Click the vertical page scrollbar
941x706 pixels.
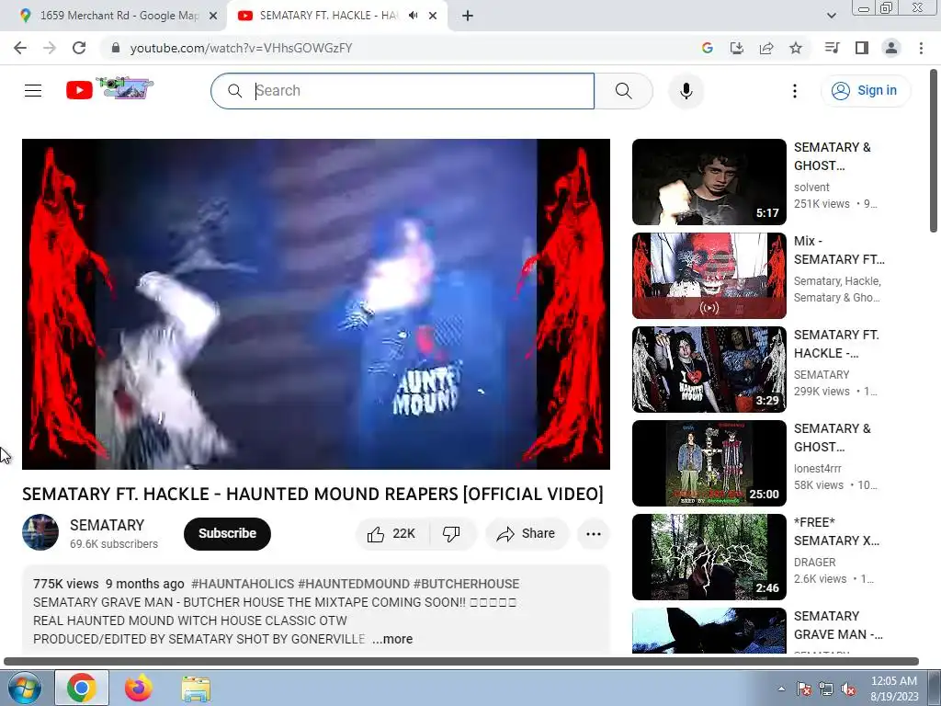point(934,150)
